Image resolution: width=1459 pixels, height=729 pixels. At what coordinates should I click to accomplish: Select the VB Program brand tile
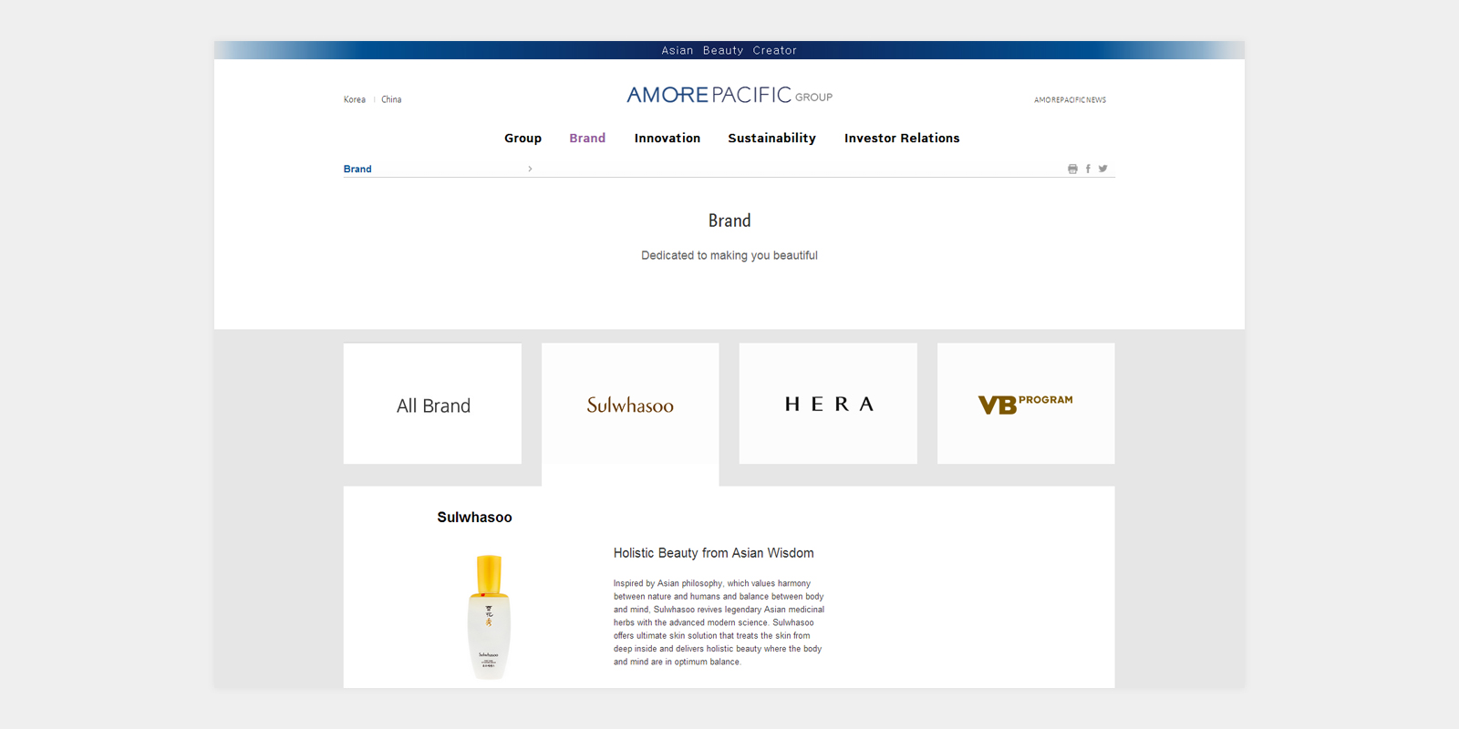pos(1026,404)
